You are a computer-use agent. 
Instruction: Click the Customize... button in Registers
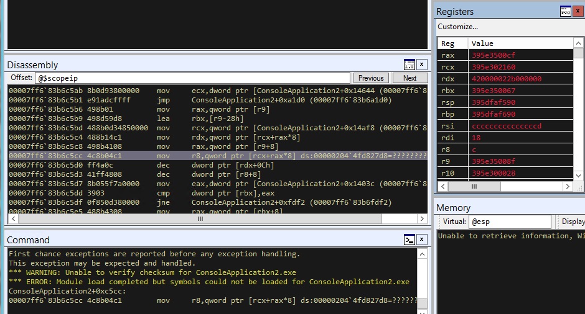click(457, 27)
